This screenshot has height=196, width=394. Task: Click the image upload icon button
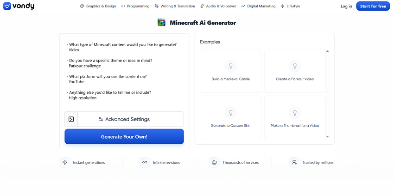71,119
